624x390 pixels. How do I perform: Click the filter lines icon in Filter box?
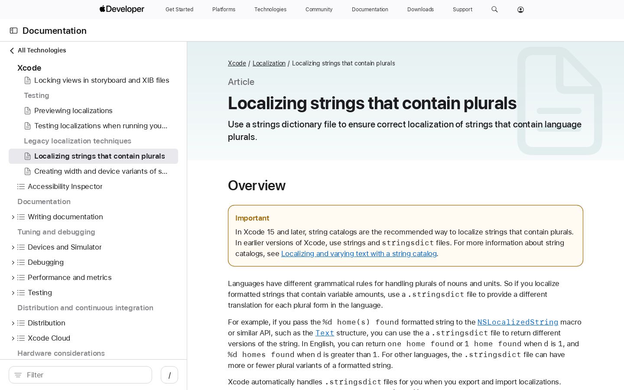tap(18, 375)
